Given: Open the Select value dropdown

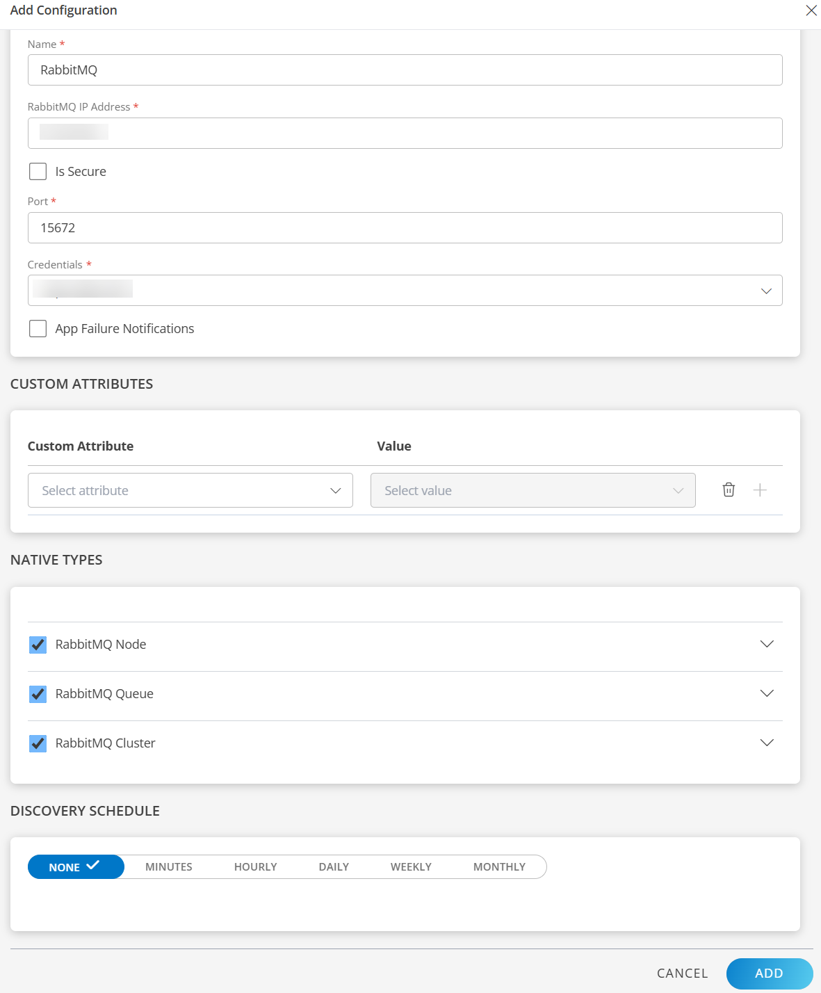Looking at the screenshot, I should 533,490.
